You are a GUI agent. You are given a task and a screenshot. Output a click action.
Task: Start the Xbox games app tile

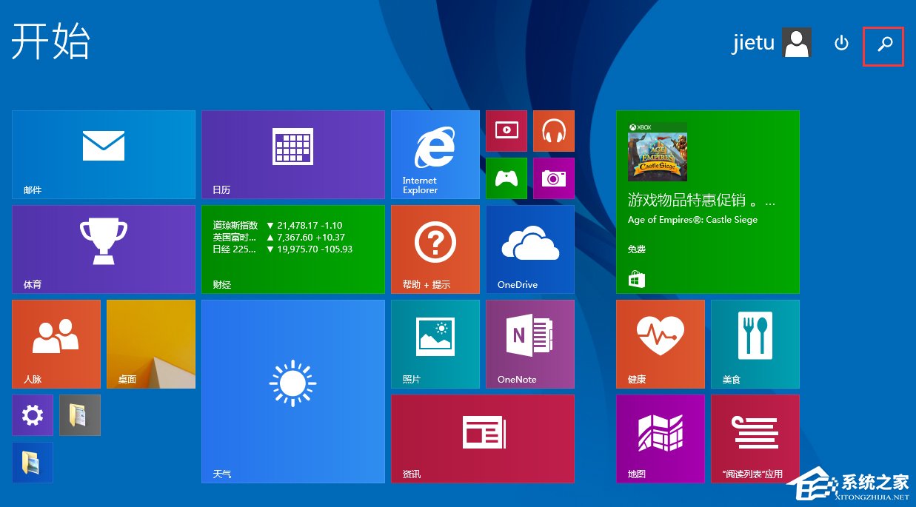point(506,178)
